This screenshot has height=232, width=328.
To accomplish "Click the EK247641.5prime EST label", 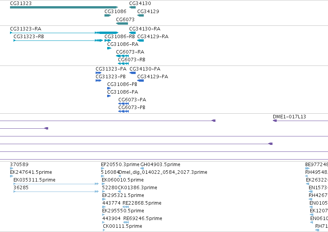I will (x=31, y=172).
